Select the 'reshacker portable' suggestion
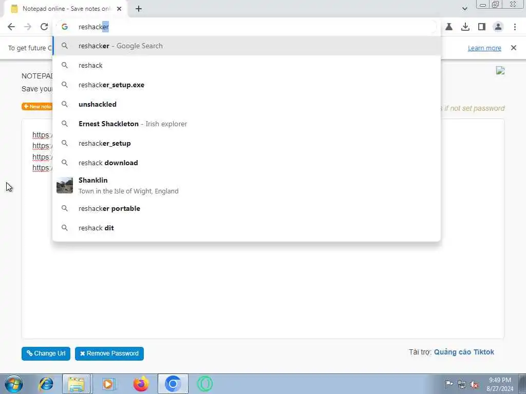The width and height of the screenshot is (526, 394). tap(247, 208)
